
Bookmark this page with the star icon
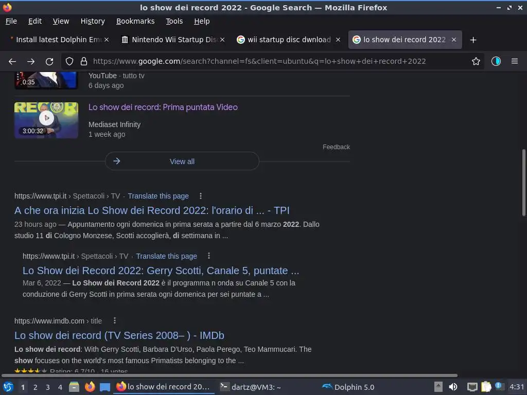coord(476,62)
